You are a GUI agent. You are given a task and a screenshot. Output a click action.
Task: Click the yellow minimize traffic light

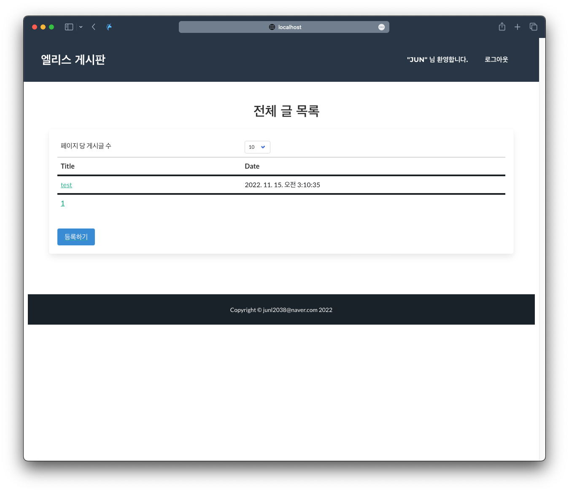tap(43, 27)
